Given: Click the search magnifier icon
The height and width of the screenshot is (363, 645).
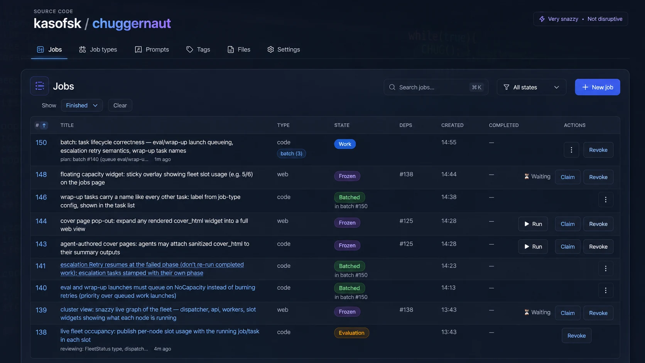Looking at the screenshot, I should coord(392,87).
